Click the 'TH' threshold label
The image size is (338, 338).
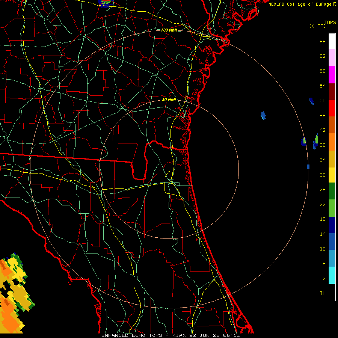(x=323, y=293)
